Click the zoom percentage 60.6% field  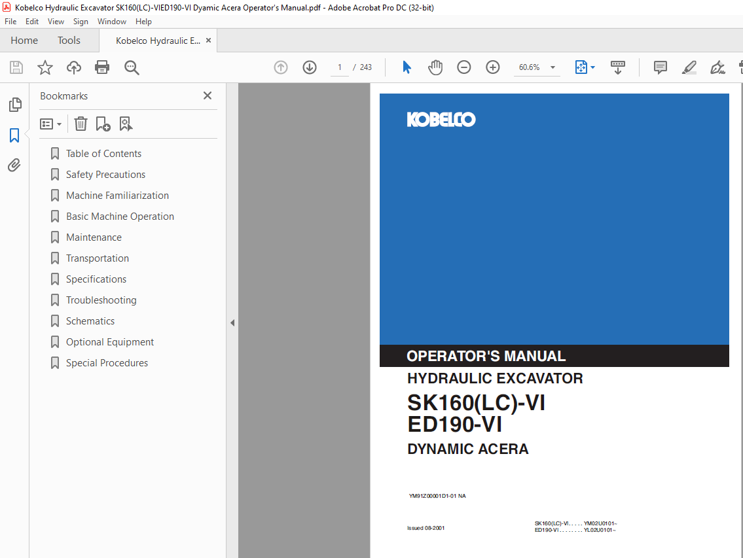tap(530, 67)
